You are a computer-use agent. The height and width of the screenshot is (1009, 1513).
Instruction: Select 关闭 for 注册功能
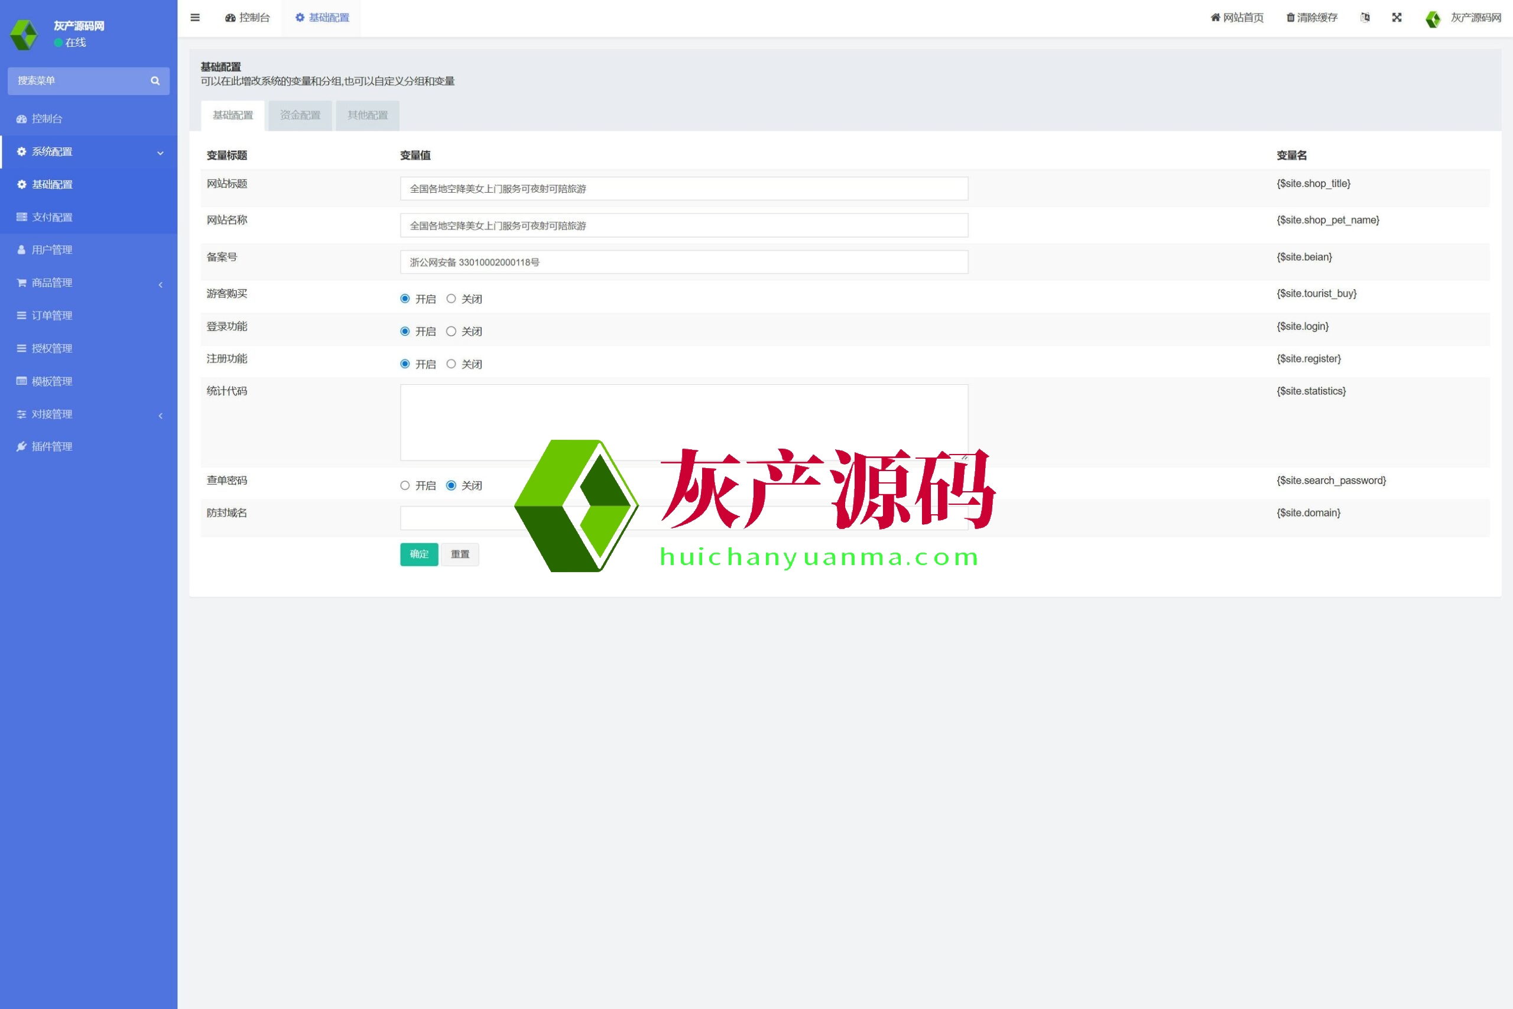point(451,364)
